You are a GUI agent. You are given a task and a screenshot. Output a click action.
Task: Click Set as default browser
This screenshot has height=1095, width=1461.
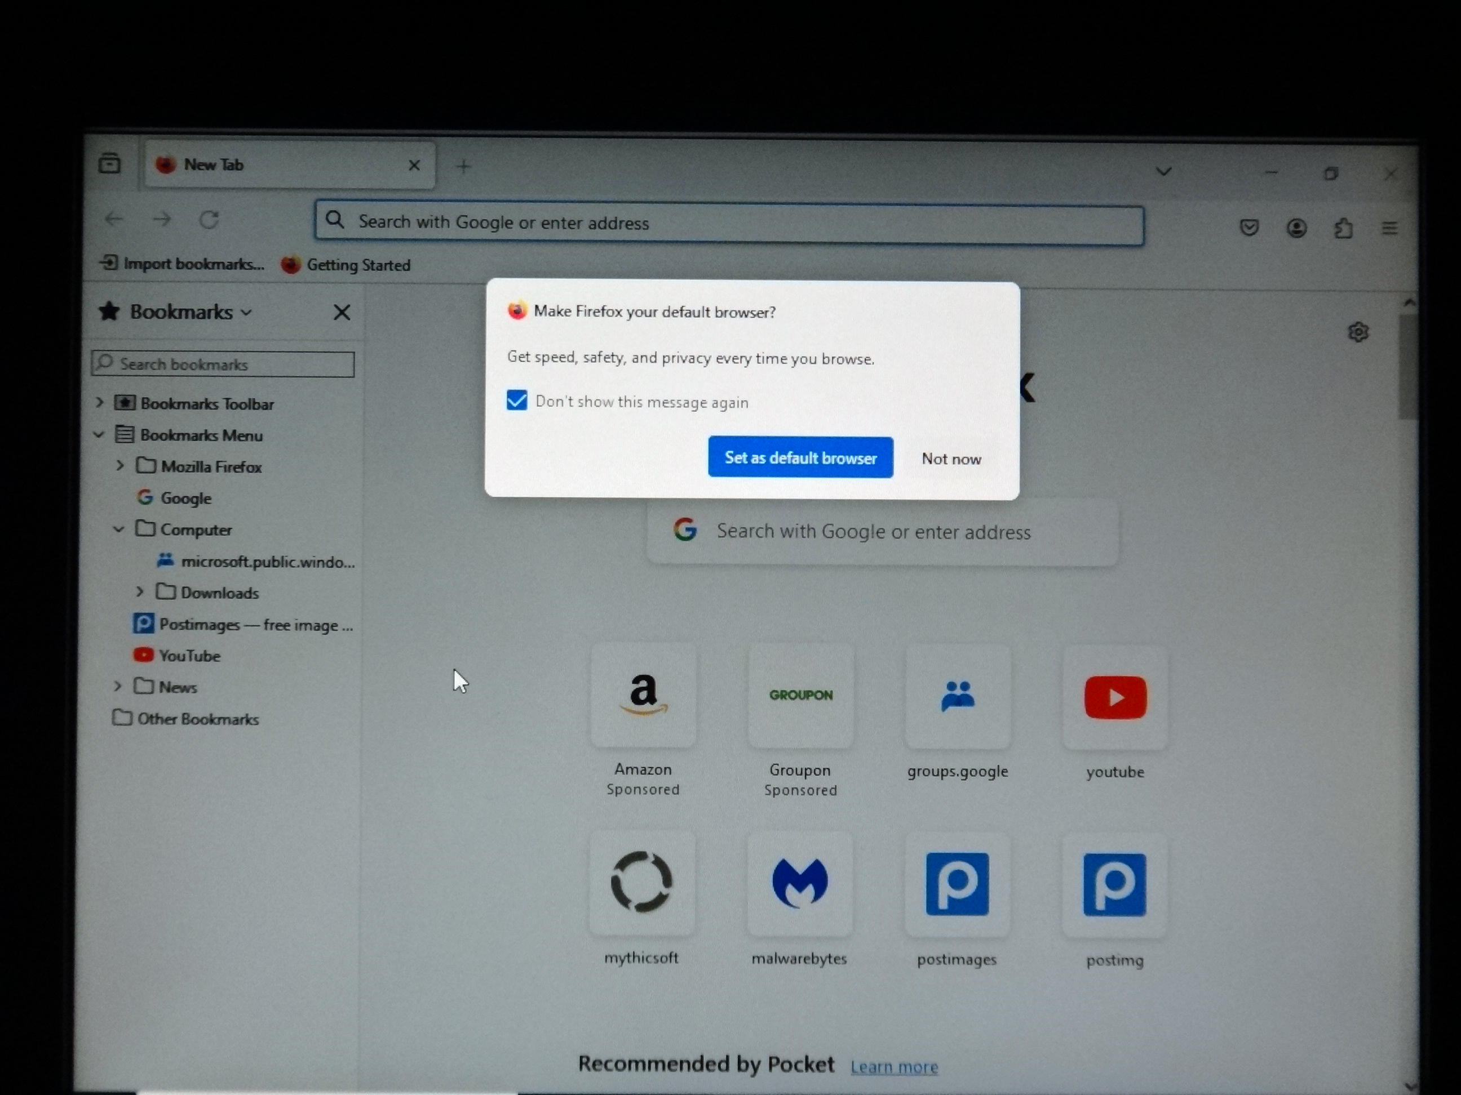800,457
